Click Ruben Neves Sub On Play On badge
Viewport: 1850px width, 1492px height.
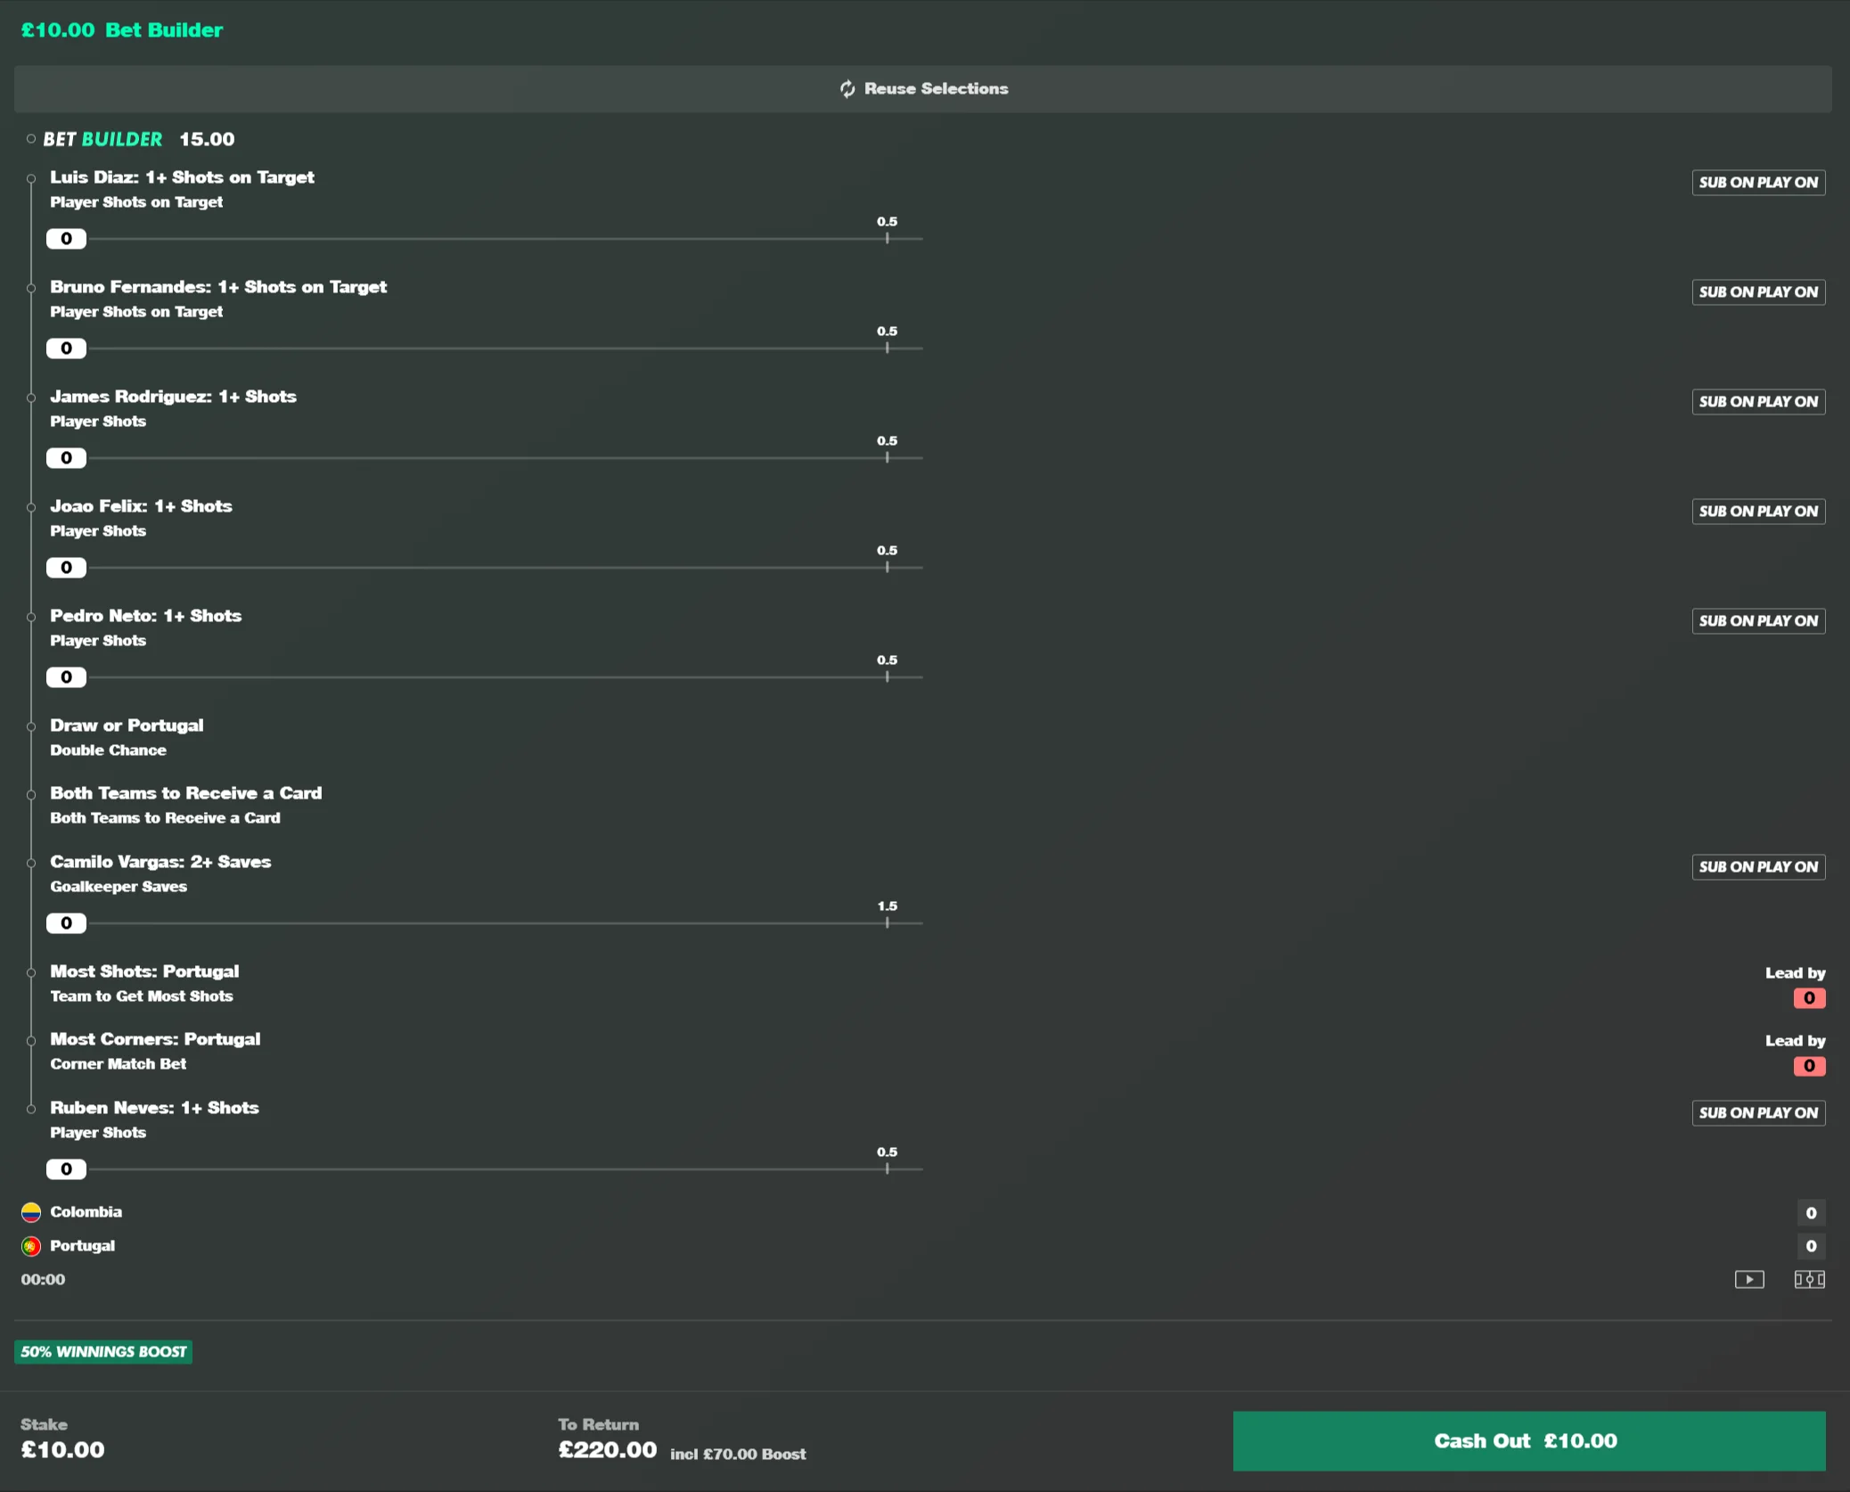[x=1758, y=1112]
